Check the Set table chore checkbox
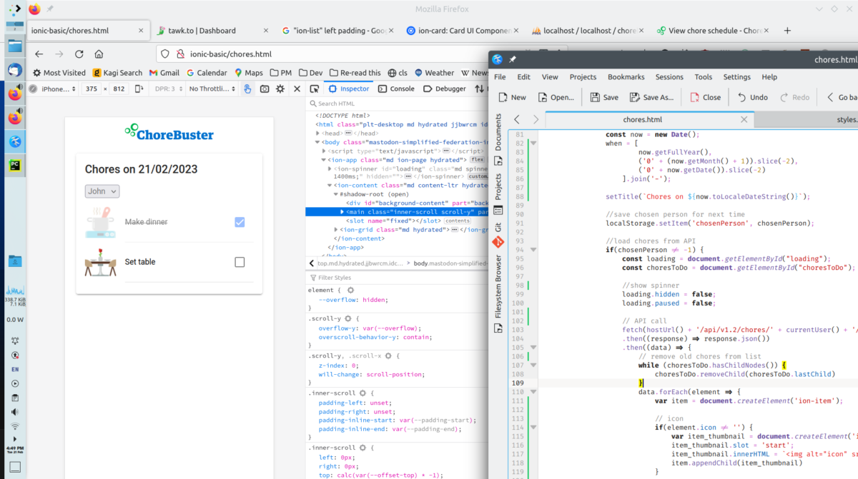The height and width of the screenshot is (479, 858). click(x=240, y=262)
